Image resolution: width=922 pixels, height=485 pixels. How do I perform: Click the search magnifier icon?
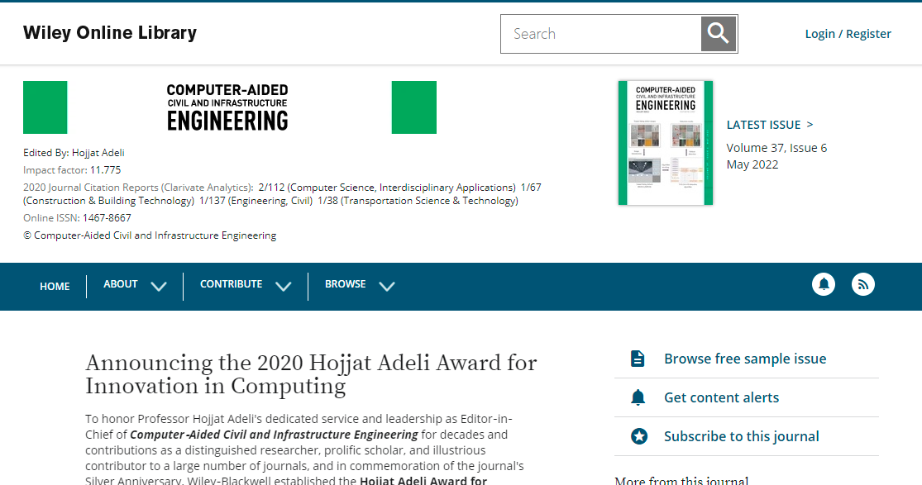point(719,34)
